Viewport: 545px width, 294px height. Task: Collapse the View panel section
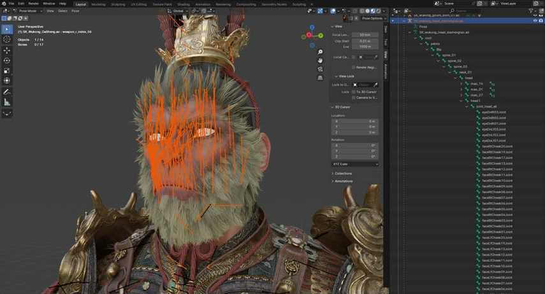(333, 26)
